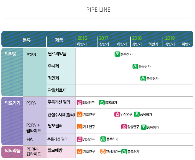Click the 품목허가 icon in 원료의약품 row
Screen dimensions: 195x160
point(117,54)
